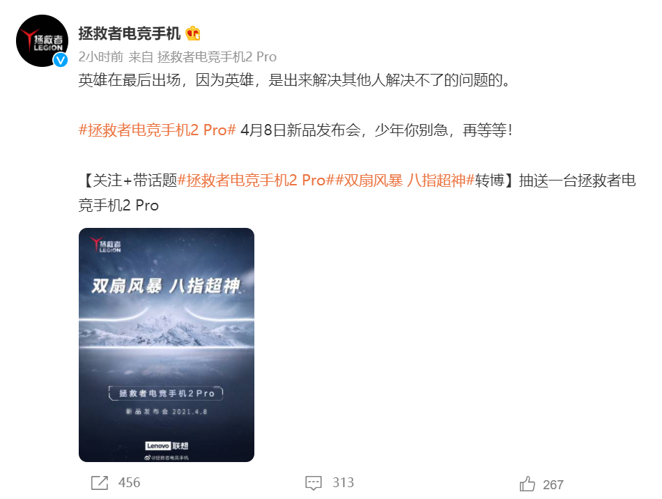The height and width of the screenshot is (499, 662).
Task: Click poster headline 双扇风暴 八指超神
Action: click(x=166, y=286)
